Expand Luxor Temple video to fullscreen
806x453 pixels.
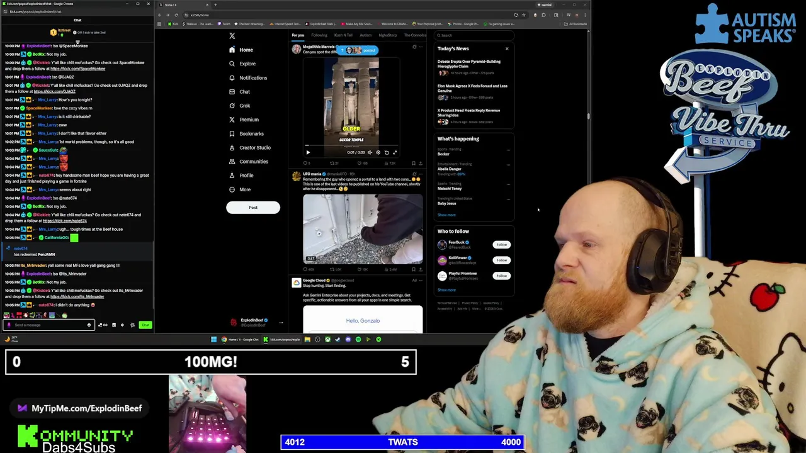point(395,152)
